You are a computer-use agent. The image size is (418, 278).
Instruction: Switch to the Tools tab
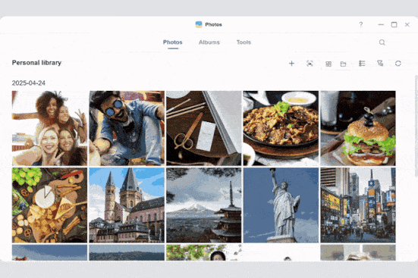[x=244, y=42]
